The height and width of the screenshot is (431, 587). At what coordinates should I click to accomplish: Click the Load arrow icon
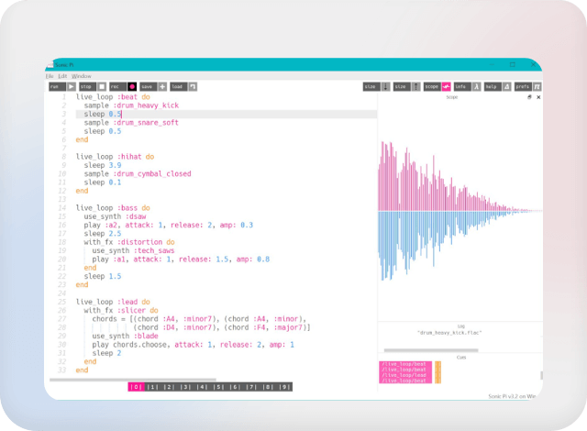click(x=194, y=86)
